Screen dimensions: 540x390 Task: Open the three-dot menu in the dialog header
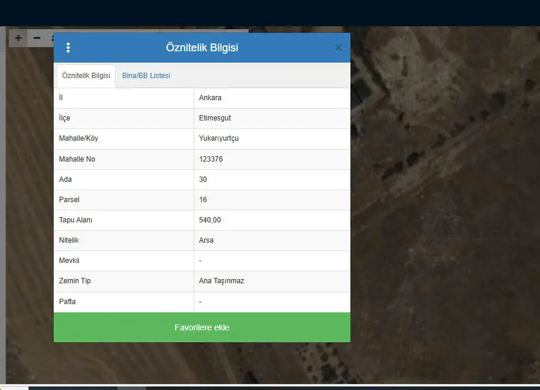[68, 48]
